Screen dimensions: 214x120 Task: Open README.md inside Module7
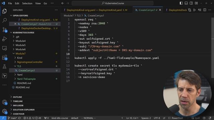tap(35, 83)
